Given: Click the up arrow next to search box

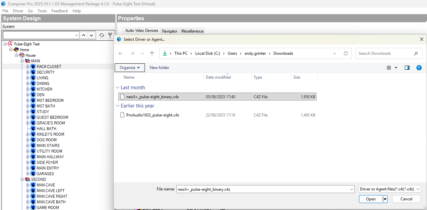Looking at the screenshot, I should [84, 35].
